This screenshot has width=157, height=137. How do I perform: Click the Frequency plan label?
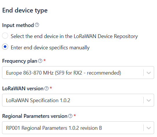(20, 61)
